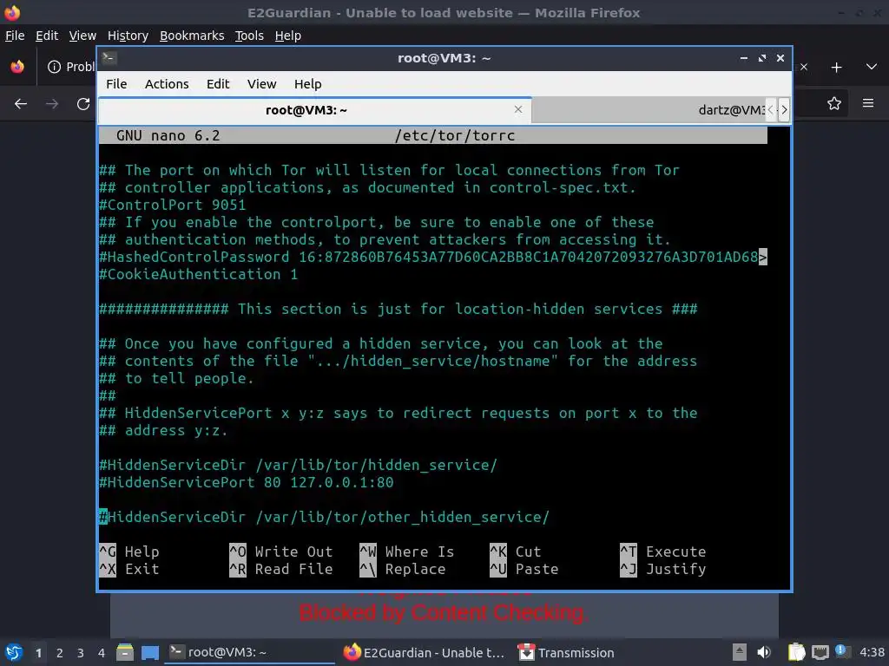The height and width of the screenshot is (666, 889).
Task: Open Firefox Help menu
Action: pyautogui.click(x=288, y=36)
